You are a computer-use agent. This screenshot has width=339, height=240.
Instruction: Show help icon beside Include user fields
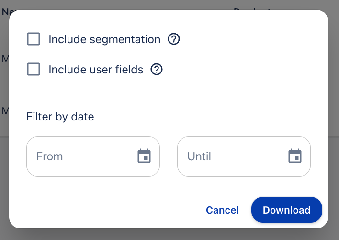(x=157, y=70)
